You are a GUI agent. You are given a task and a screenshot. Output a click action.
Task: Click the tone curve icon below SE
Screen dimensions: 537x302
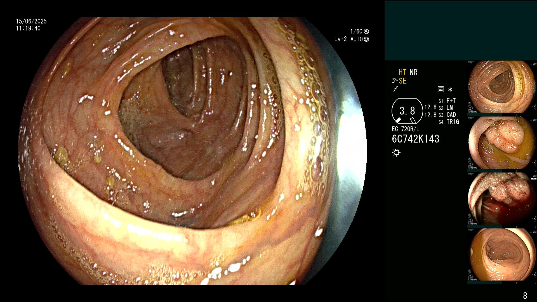pos(395,89)
